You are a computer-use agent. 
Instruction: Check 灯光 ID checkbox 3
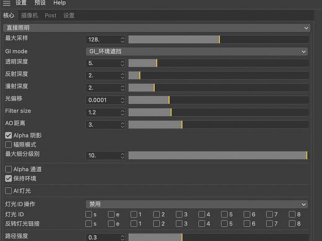click(179, 214)
